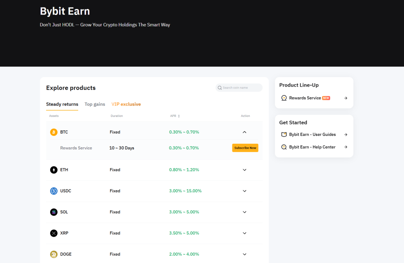Click the Fixed duration in ETH row
404x263 pixels.
115,170
